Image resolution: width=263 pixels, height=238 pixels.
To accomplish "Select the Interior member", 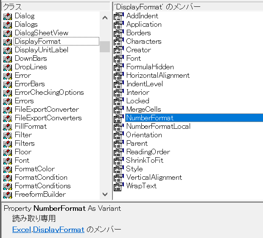I will tap(138, 93).
